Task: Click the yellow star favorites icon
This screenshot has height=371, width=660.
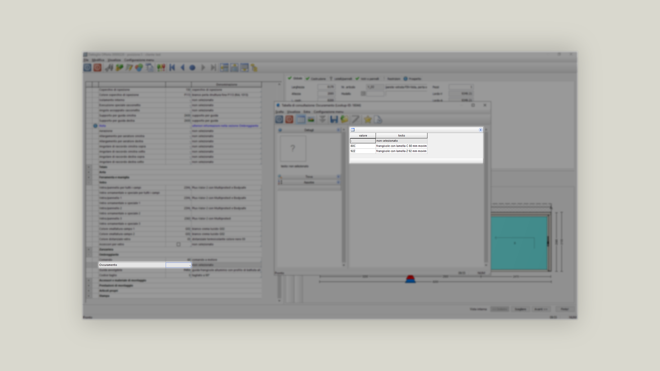Action: coord(368,120)
